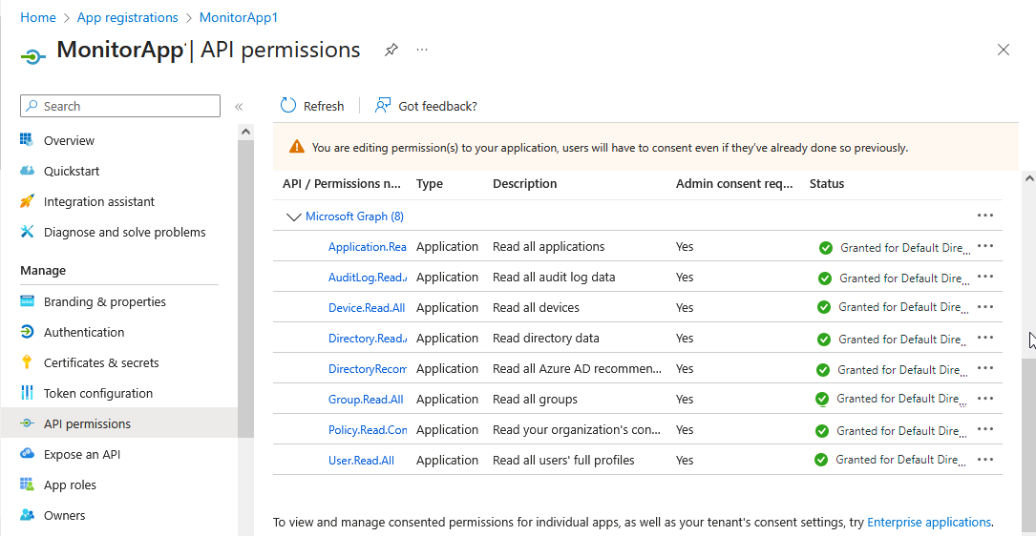Open the ellipsis menu for User.Read.All row
This screenshot has width=1036, height=536.
point(985,460)
